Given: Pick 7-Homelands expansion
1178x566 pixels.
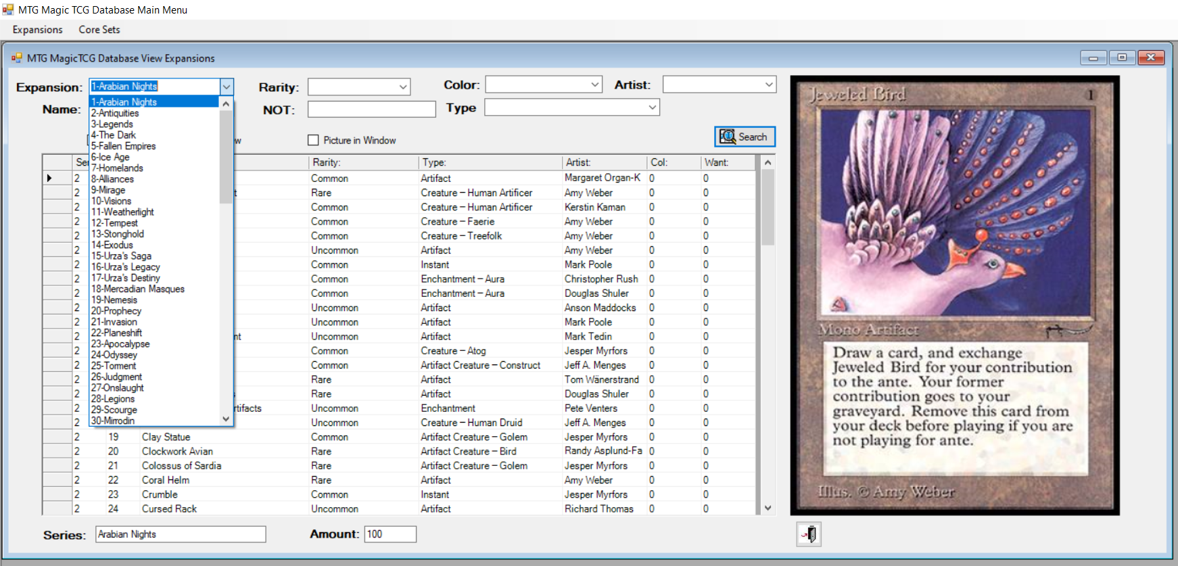Looking at the screenshot, I should (x=155, y=168).
